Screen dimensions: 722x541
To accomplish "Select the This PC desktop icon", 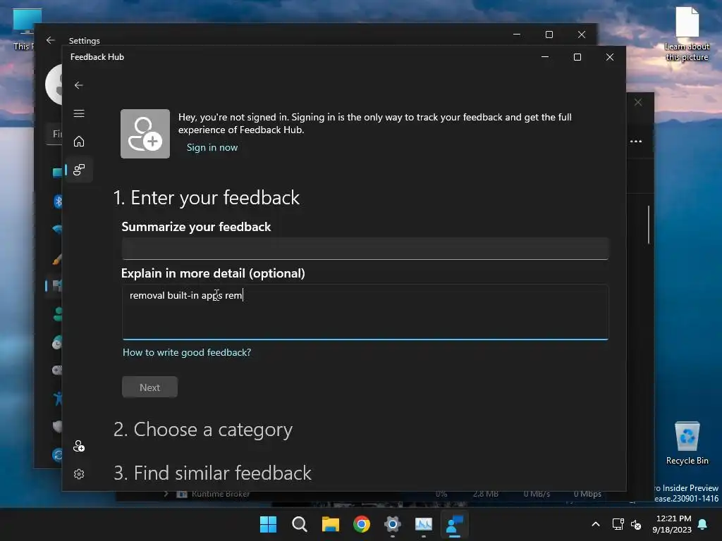I will point(24,30).
